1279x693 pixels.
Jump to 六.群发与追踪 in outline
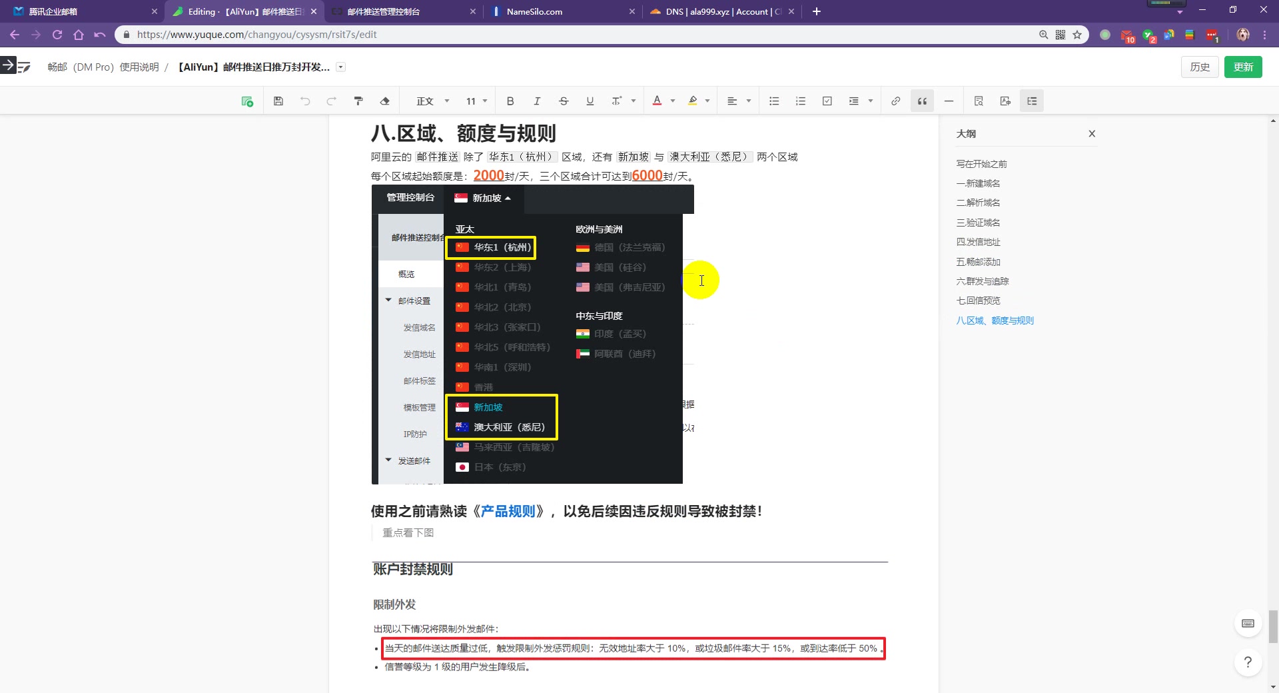[983, 281]
